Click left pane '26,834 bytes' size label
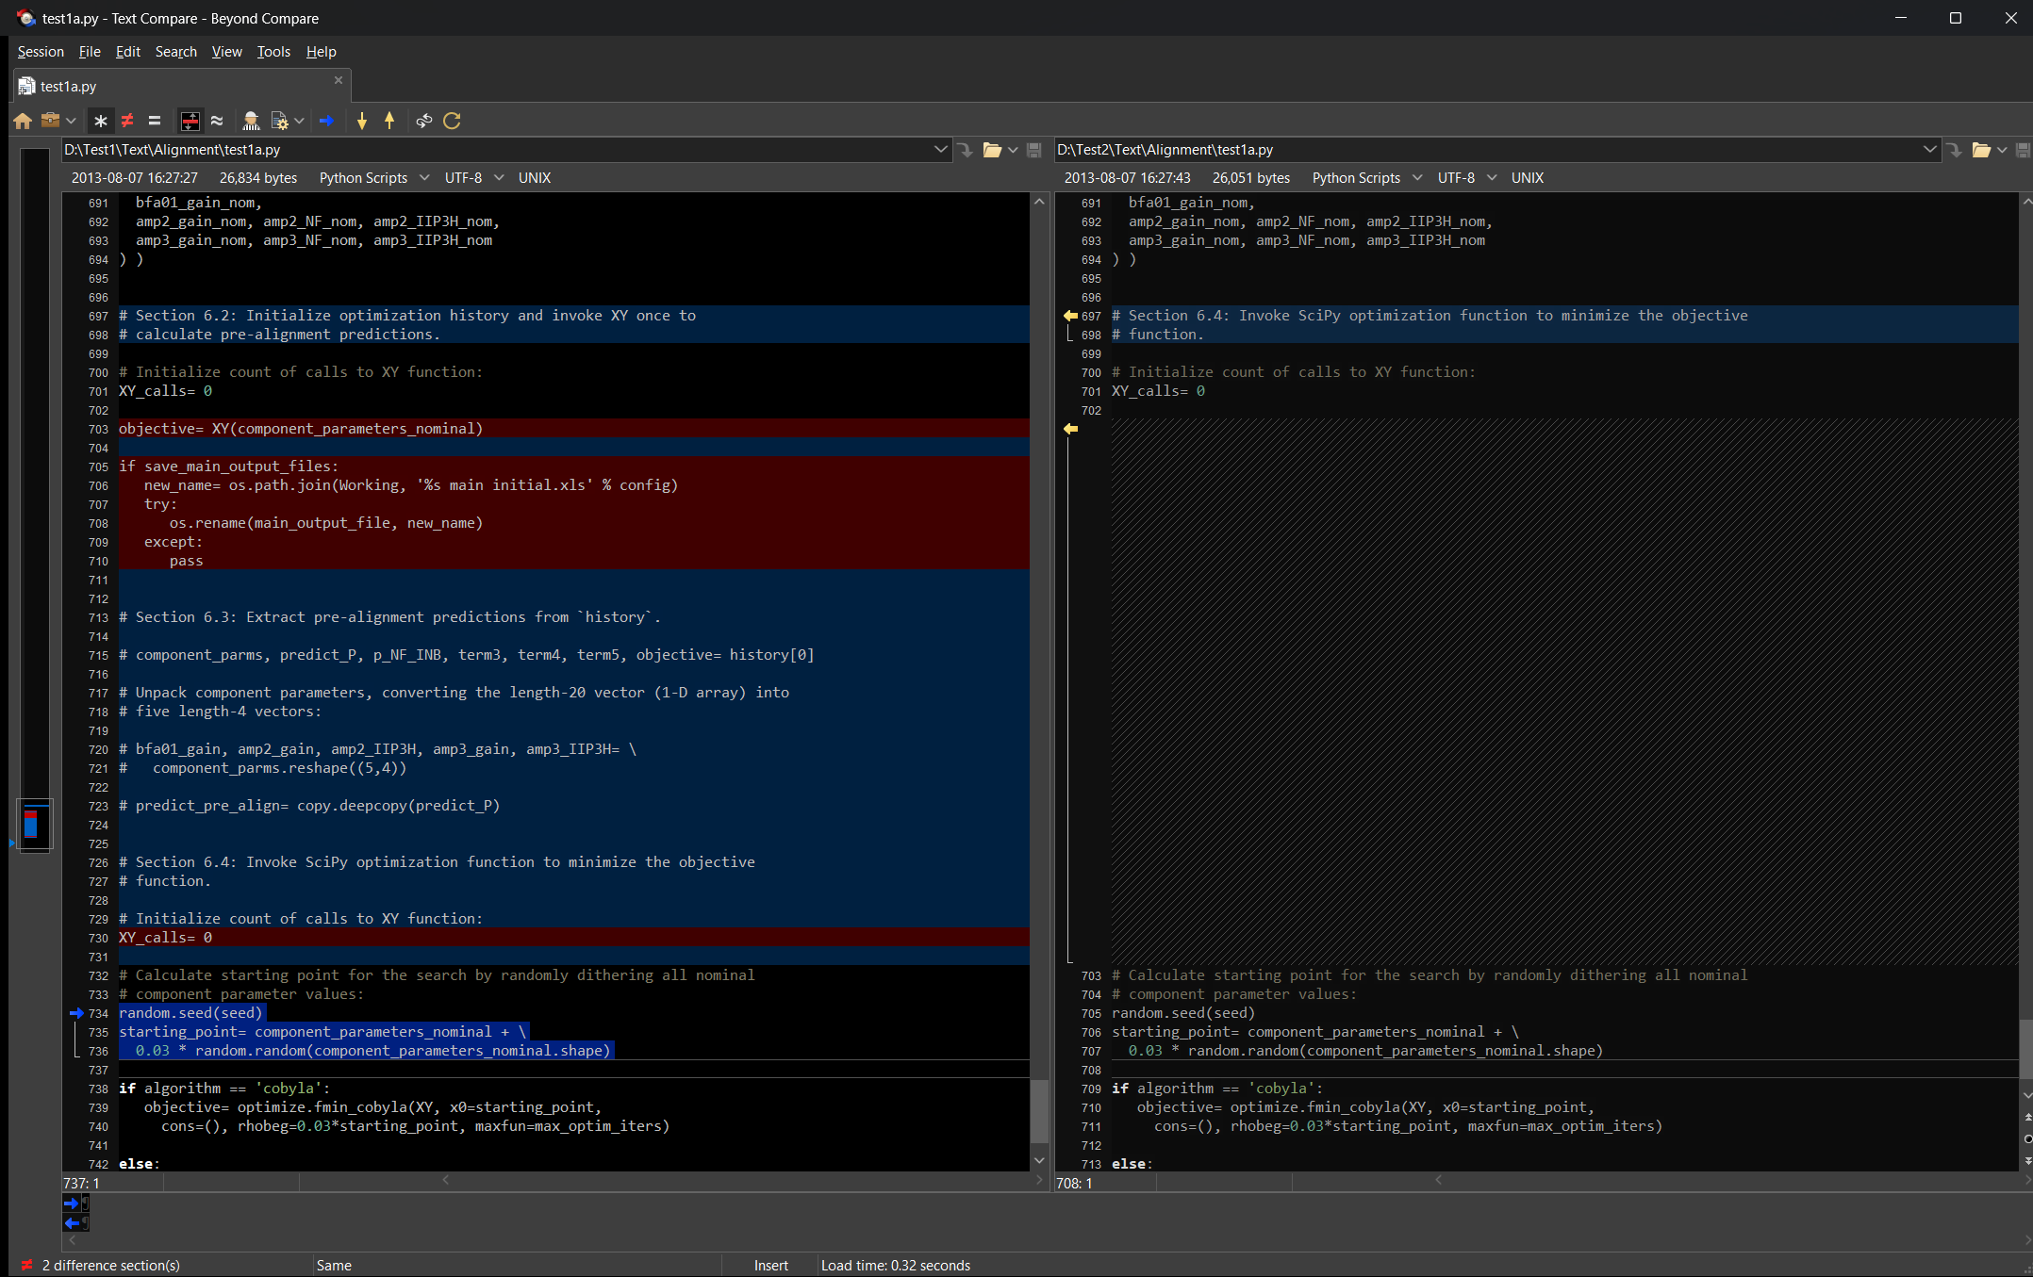The height and width of the screenshot is (1277, 2033). point(258,178)
